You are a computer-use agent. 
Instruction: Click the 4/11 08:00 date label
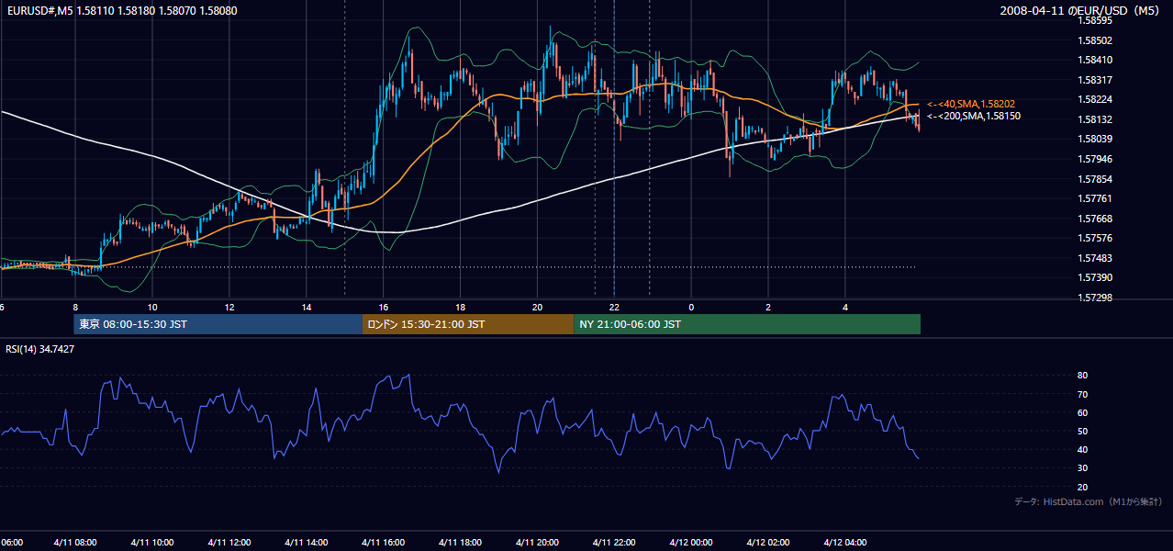point(75,543)
